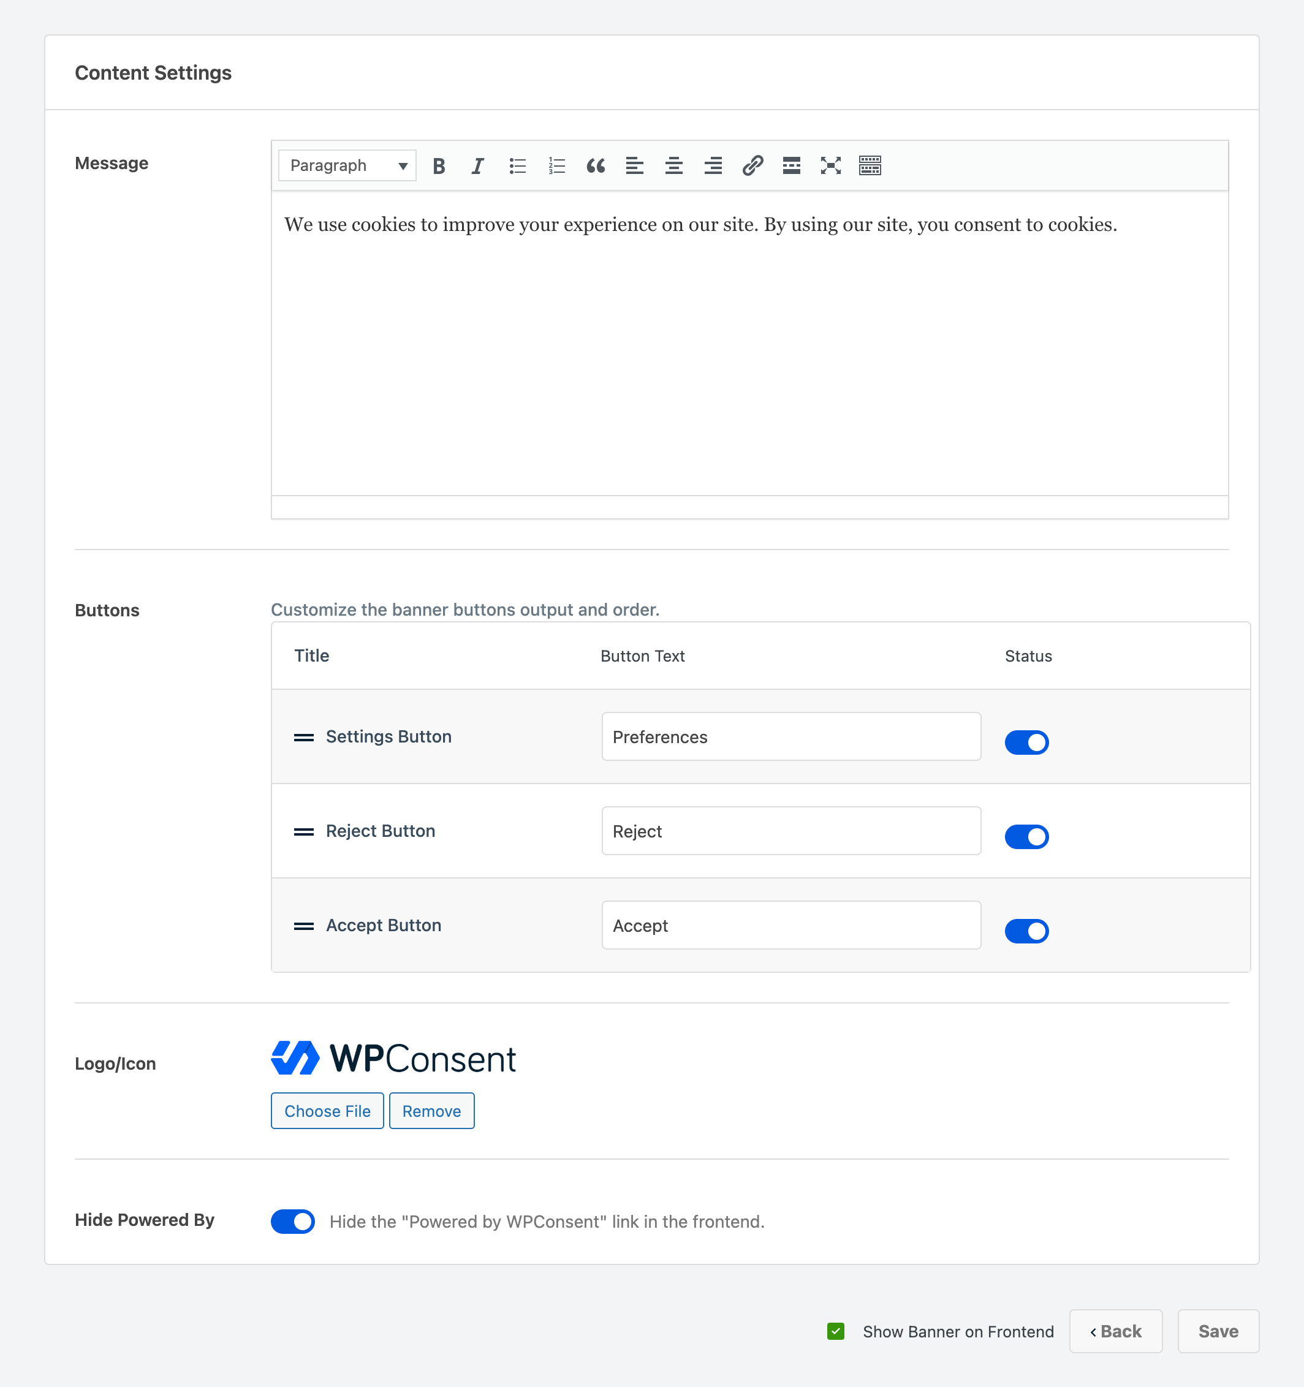
Task: Click the Blockquote icon
Action: (596, 165)
